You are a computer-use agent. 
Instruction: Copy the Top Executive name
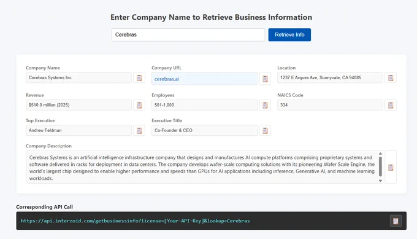pyautogui.click(x=139, y=130)
